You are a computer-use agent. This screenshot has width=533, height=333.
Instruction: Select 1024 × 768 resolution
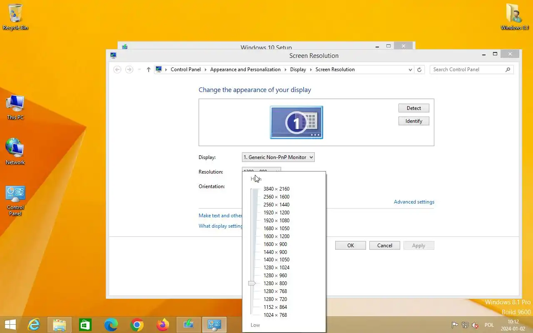pyautogui.click(x=275, y=315)
